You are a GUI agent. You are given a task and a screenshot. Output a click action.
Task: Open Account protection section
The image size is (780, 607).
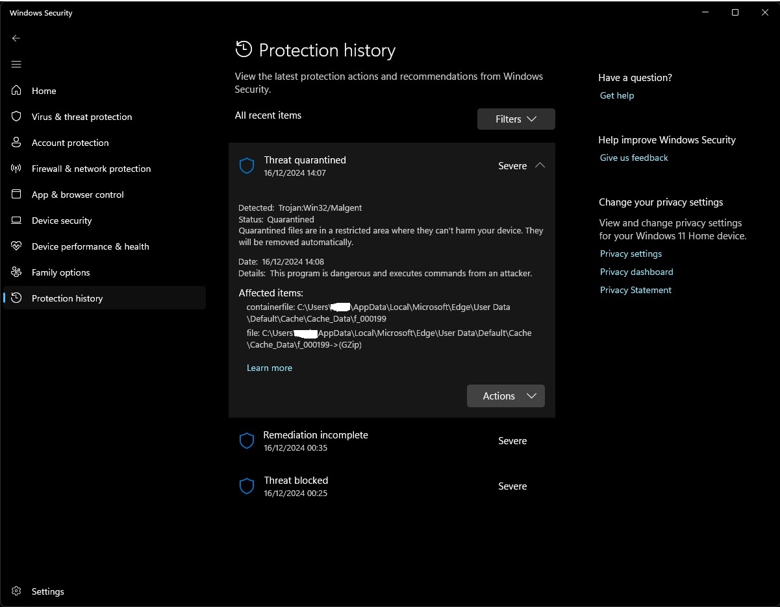104,143
